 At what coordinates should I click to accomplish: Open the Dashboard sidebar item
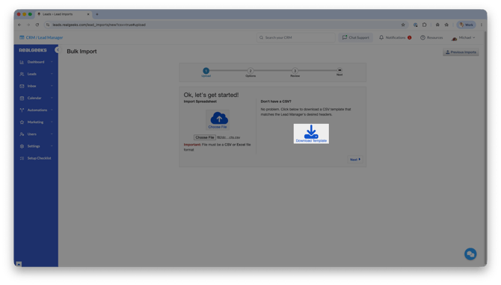pos(36,62)
